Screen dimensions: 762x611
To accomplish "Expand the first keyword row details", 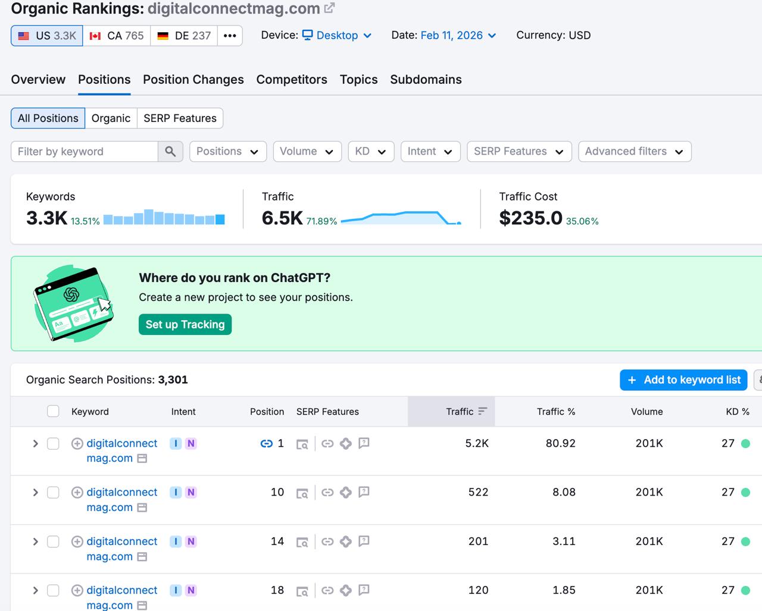I will pyautogui.click(x=35, y=443).
